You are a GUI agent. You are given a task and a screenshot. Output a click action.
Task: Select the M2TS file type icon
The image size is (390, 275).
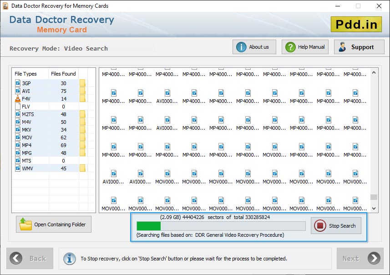18,114
